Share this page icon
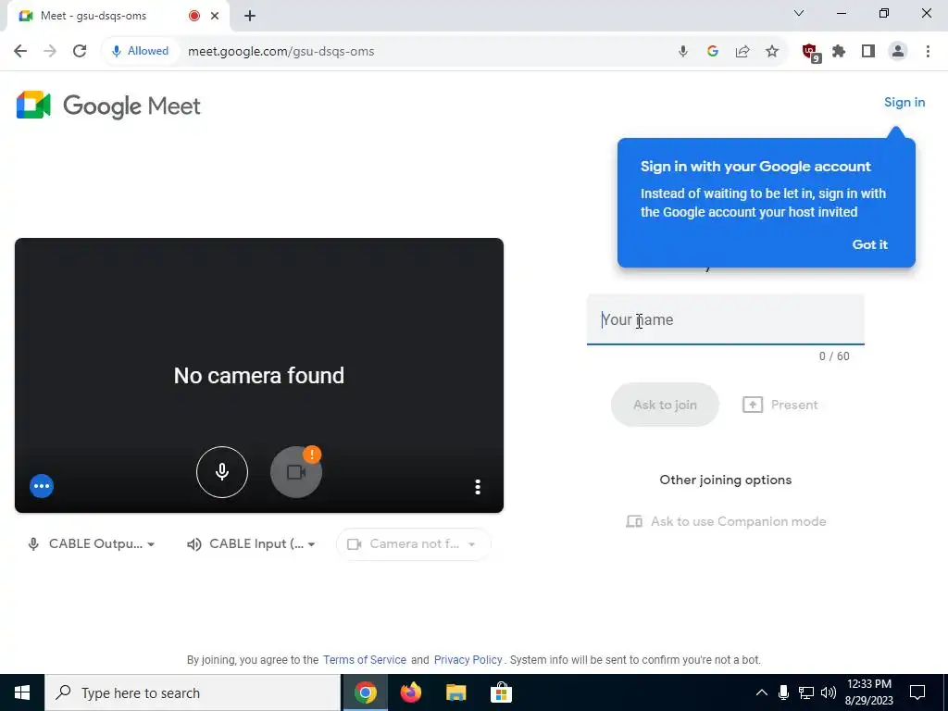This screenshot has width=948, height=711. pos(742,52)
